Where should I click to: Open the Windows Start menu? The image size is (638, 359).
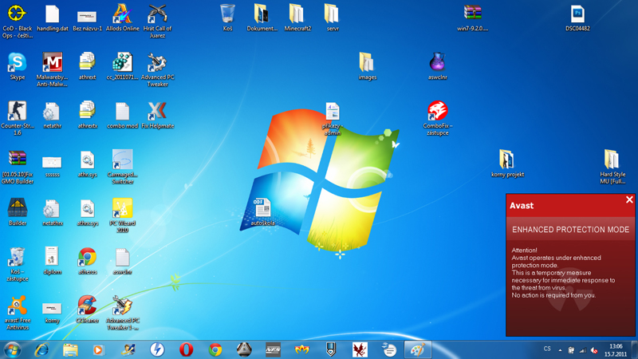pyautogui.click(x=12, y=349)
